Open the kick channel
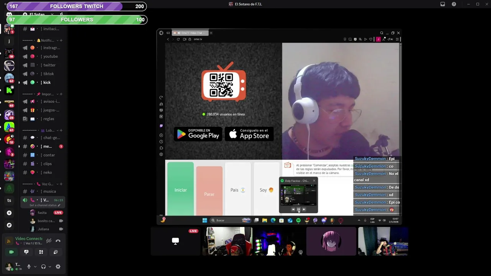 [x=42, y=82]
